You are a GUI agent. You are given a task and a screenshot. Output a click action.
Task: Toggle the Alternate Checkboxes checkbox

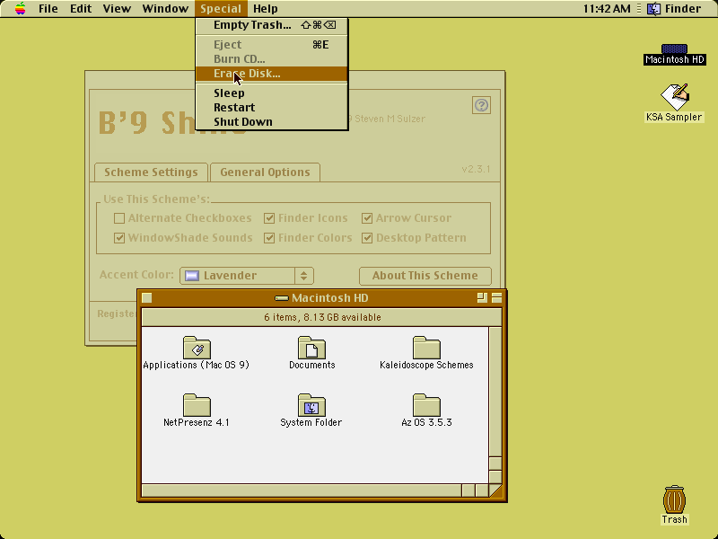[x=119, y=218]
